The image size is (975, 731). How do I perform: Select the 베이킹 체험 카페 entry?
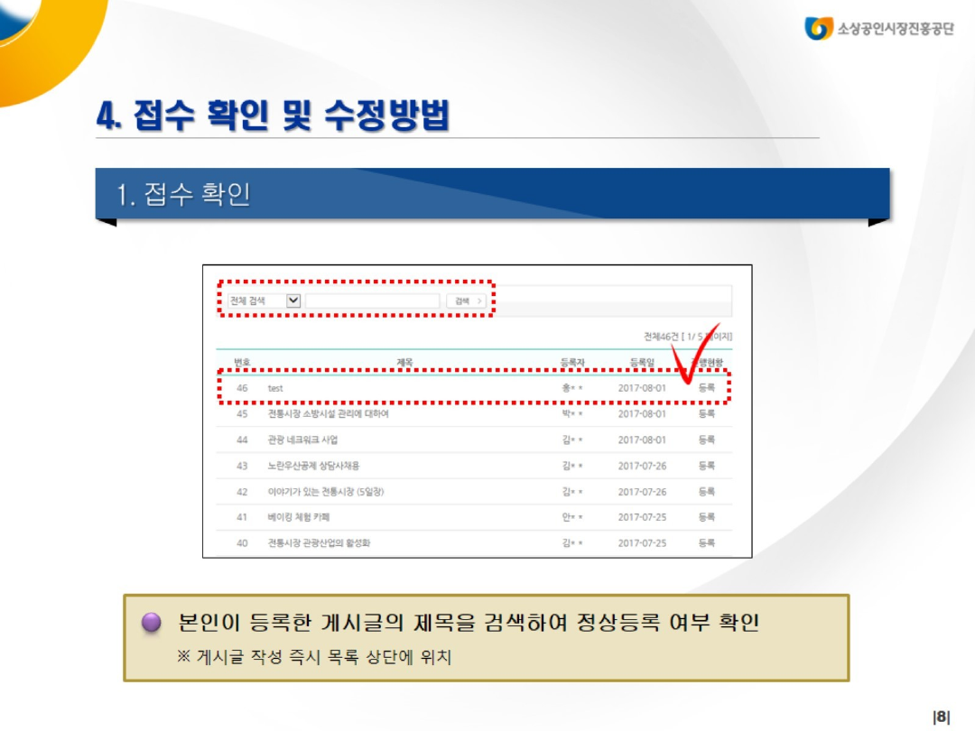298,518
